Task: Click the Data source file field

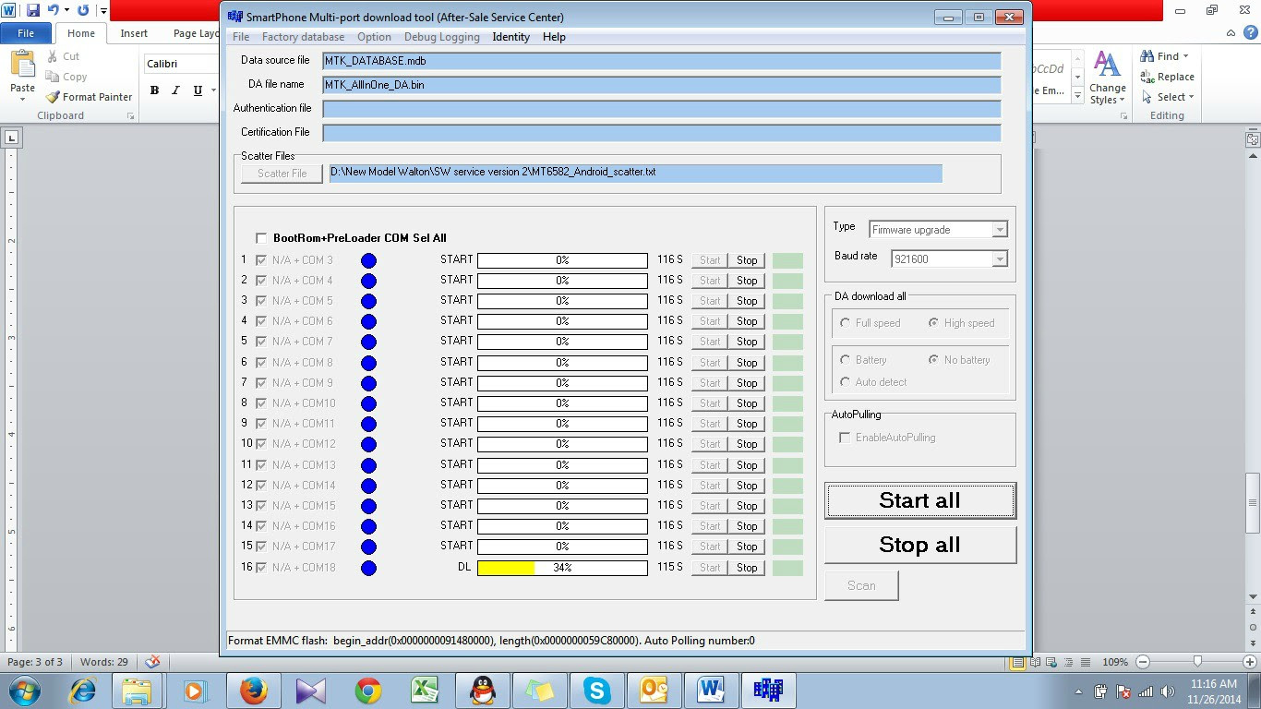Action: (662, 61)
